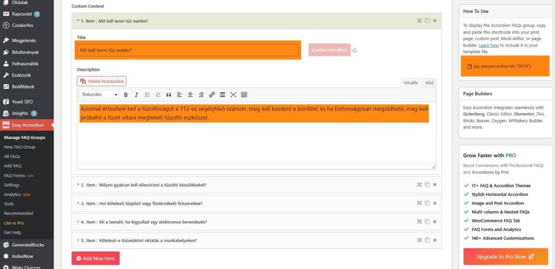The image size is (555, 269).
Task: Switch to the Vizuális editor tab
Action: click(x=410, y=82)
